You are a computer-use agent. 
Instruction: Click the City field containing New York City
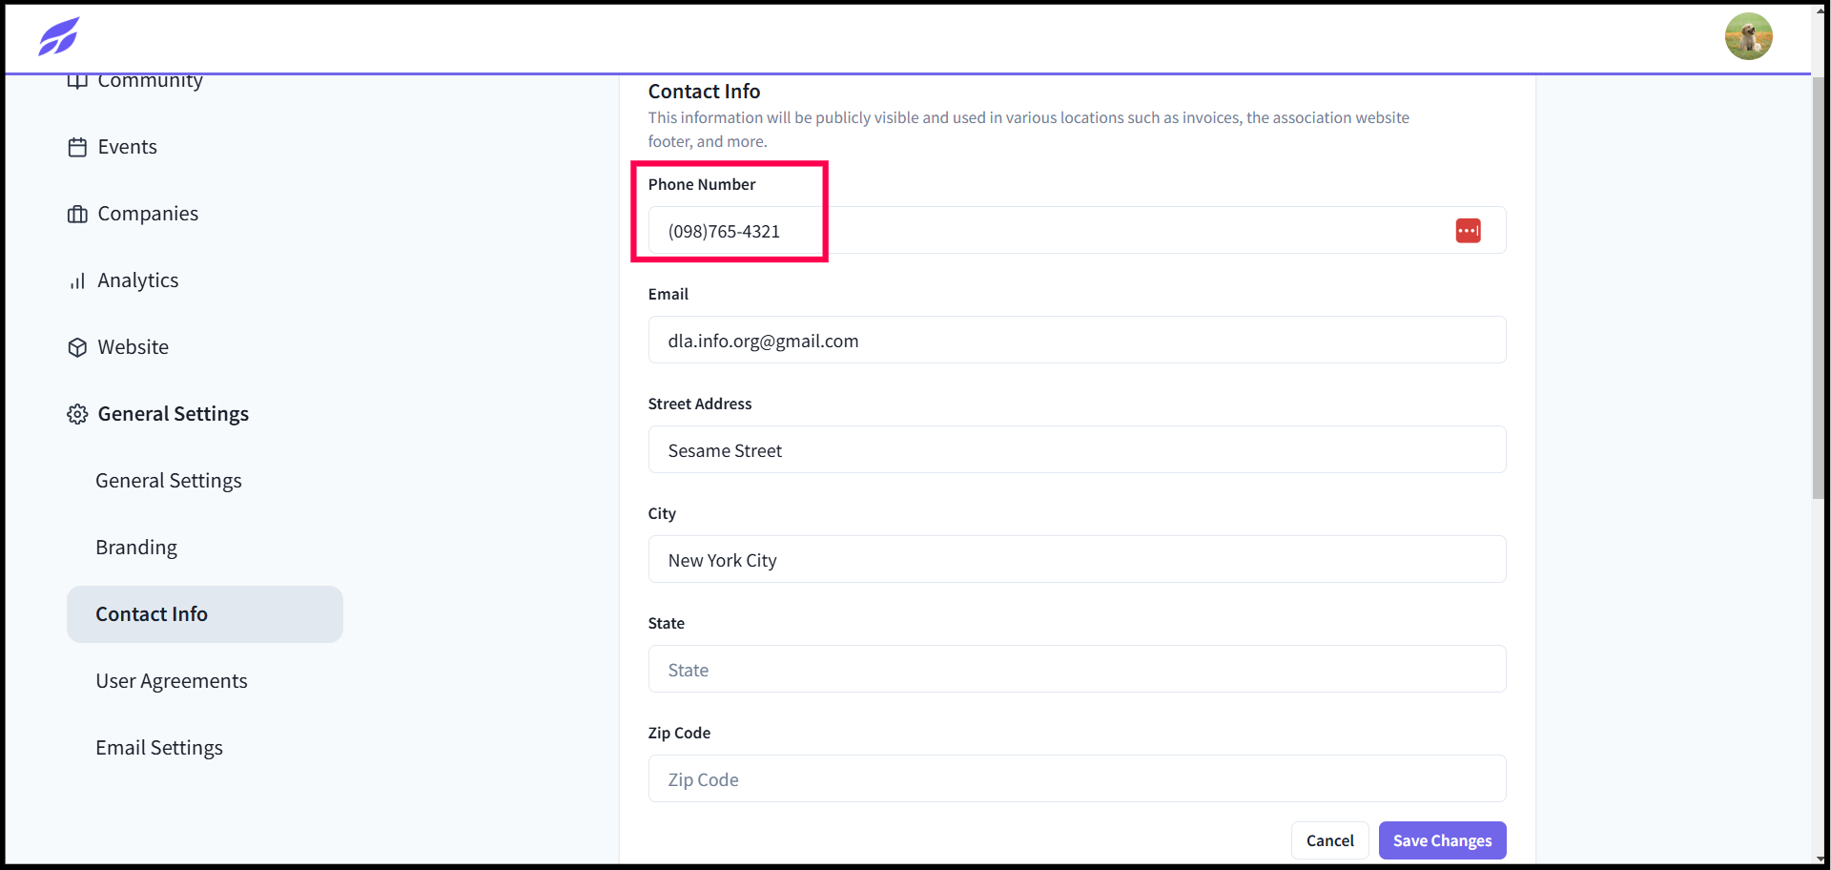(1077, 559)
